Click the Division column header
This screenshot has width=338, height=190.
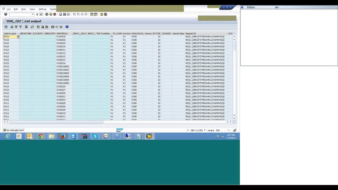pos(127,34)
